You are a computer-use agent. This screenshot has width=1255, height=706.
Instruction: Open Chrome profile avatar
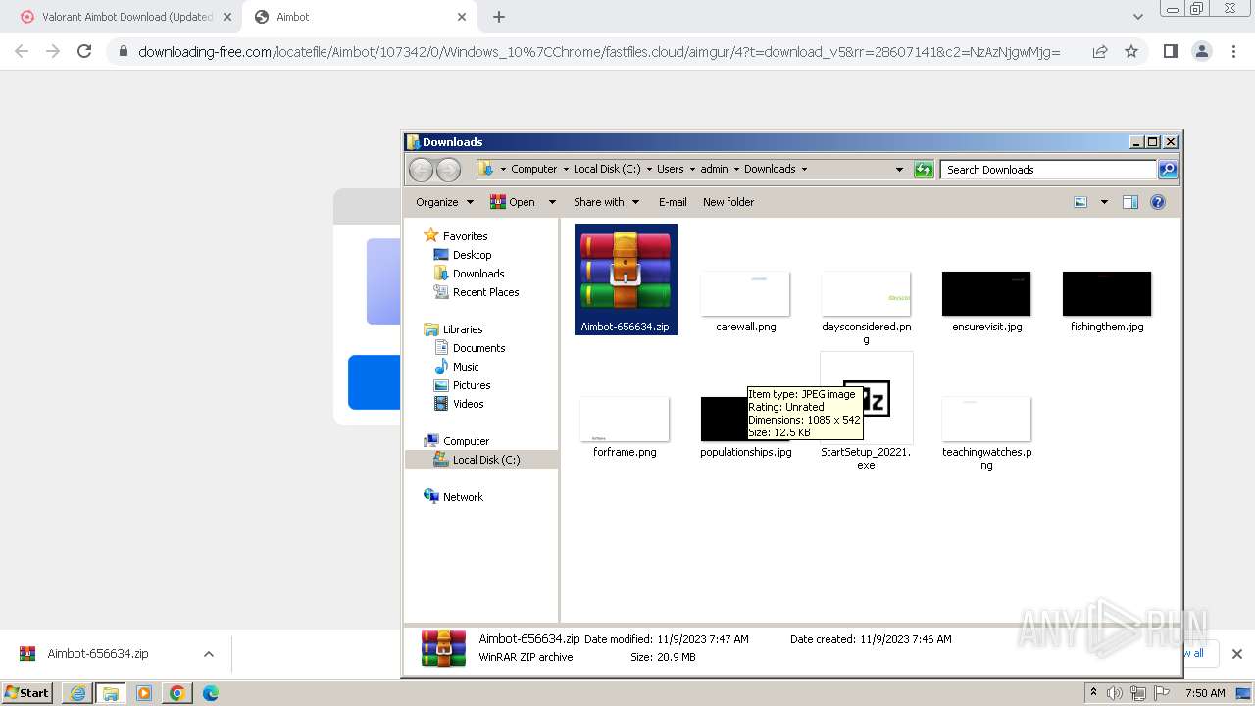[x=1201, y=51]
